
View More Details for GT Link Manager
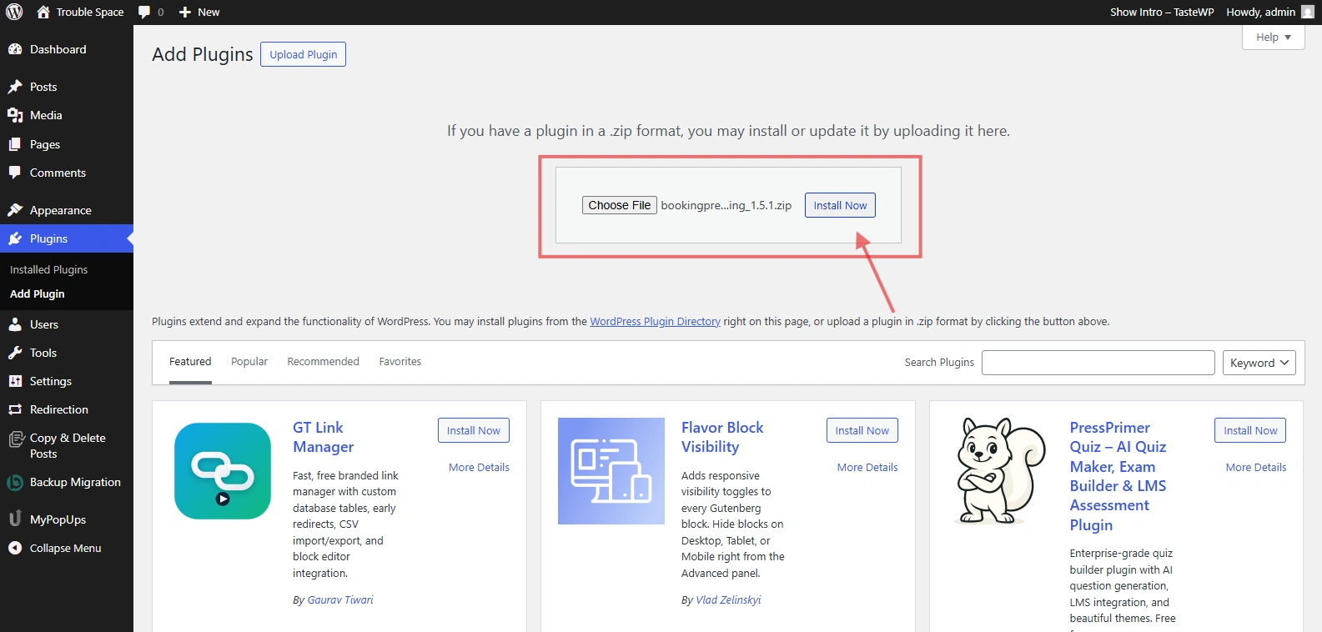pos(479,467)
